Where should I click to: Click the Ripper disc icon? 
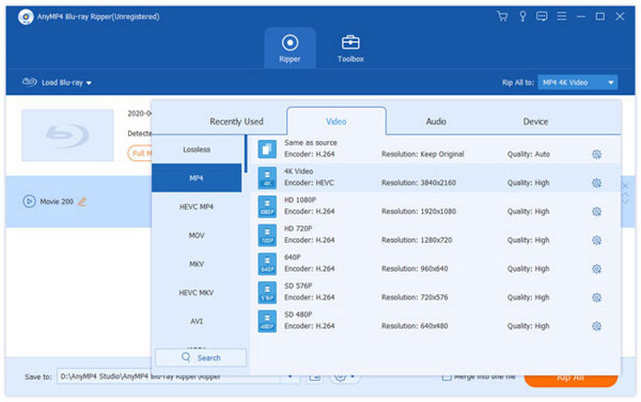[x=289, y=43]
